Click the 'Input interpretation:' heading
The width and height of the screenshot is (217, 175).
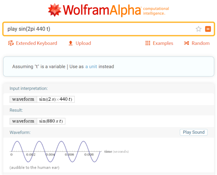click(29, 88)
